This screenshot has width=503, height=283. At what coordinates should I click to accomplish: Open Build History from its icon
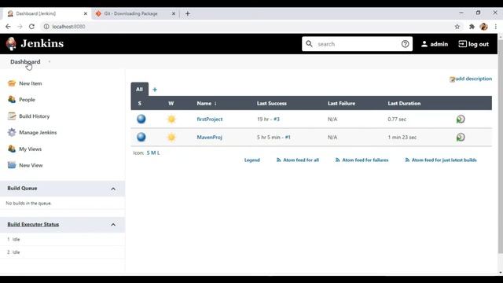(x=12, y=116)
